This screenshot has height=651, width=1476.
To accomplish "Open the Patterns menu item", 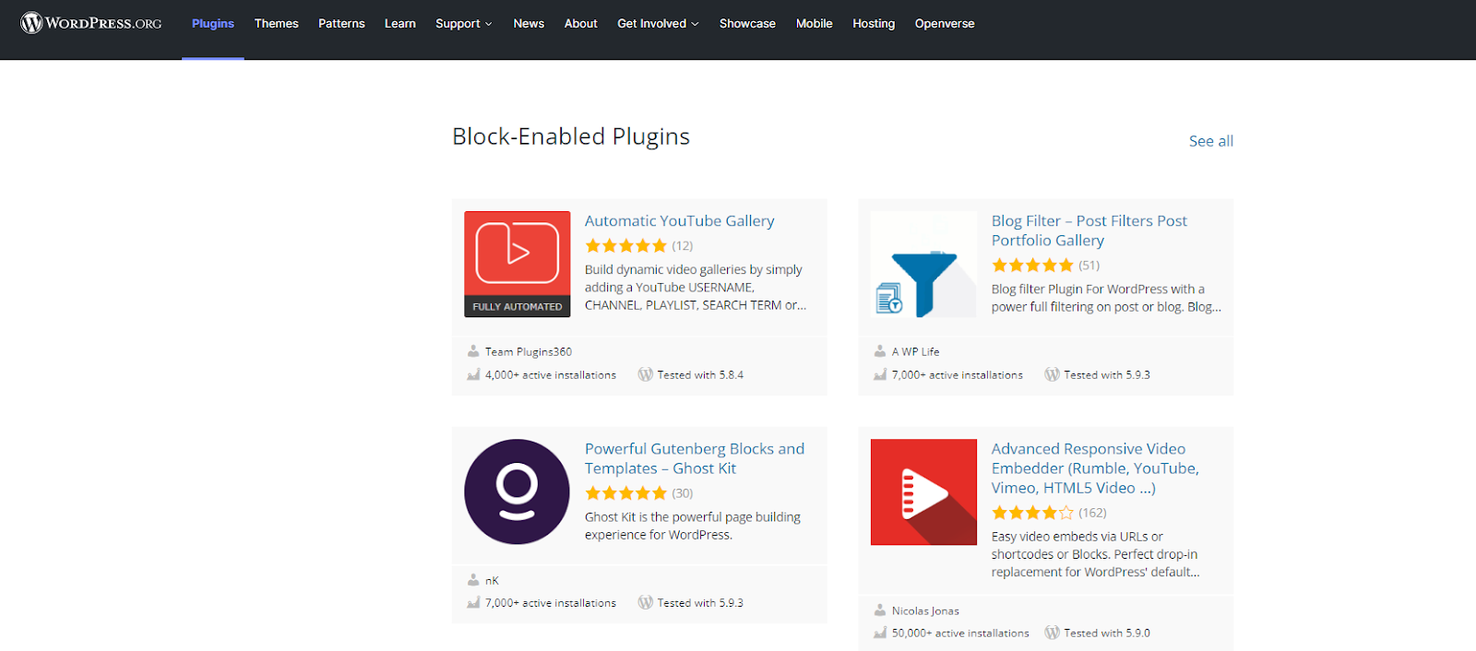I will (x=341, y=23).
